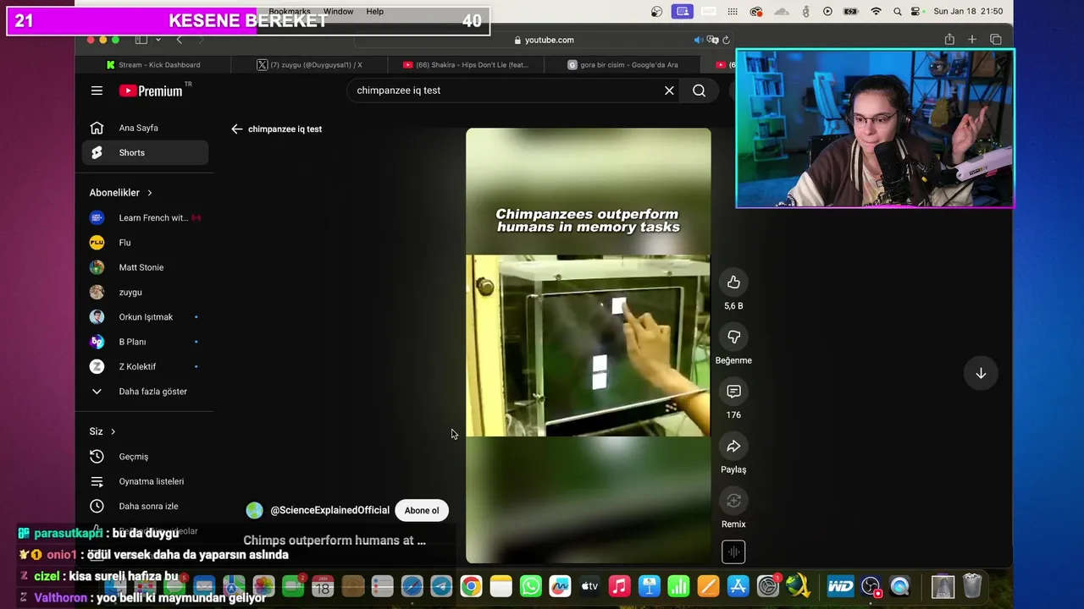The image size is (1084, 609).
Task: Open the sound waveform button below Remix
Action: [x=733, y=551]
